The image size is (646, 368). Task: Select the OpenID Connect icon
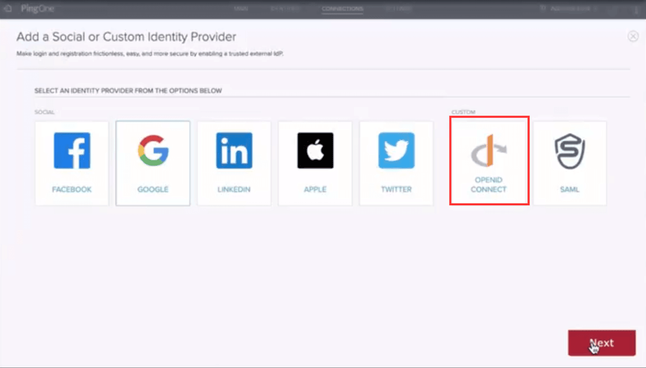pyautogui.click(x=488, y=150)
